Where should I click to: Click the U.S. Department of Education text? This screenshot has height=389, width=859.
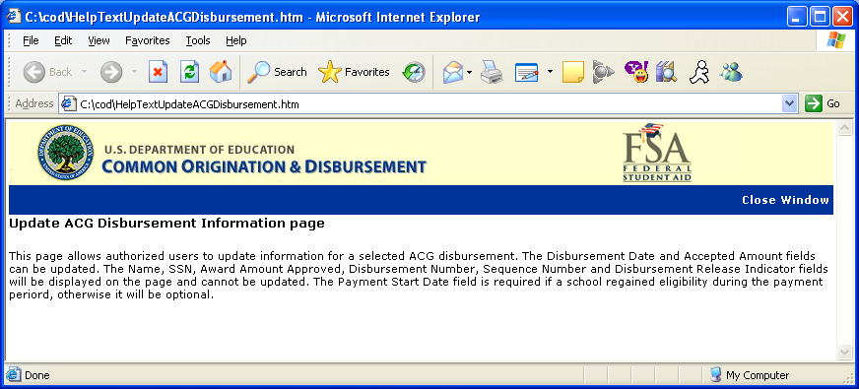click(199, 150)
